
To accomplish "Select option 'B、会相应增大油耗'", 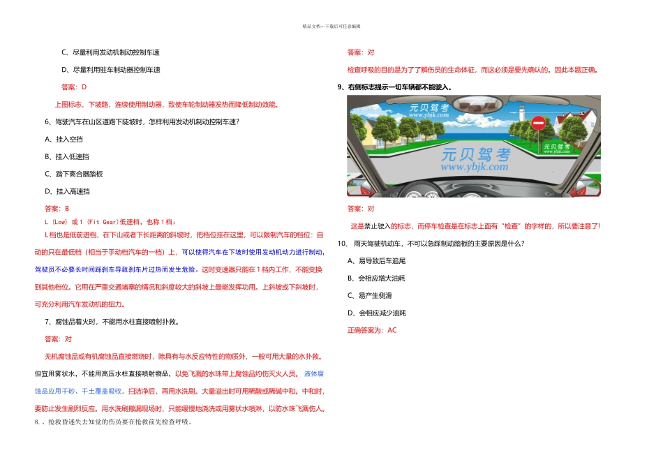I will click(376, 278).
